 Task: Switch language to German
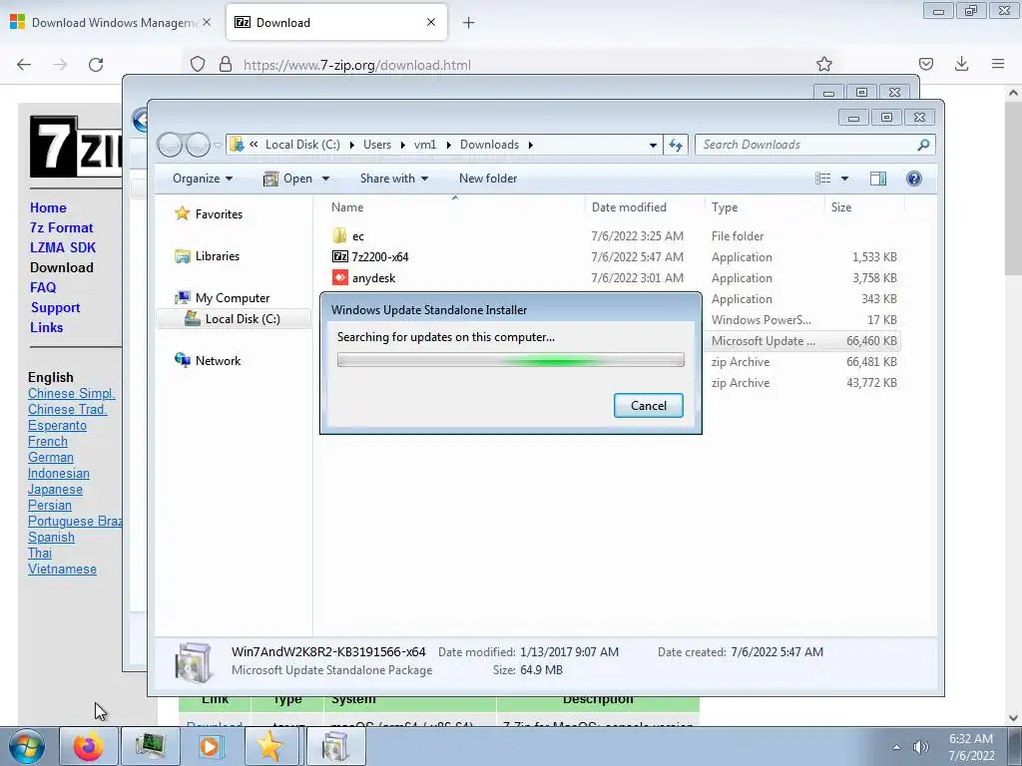click(x=51, y=457)
